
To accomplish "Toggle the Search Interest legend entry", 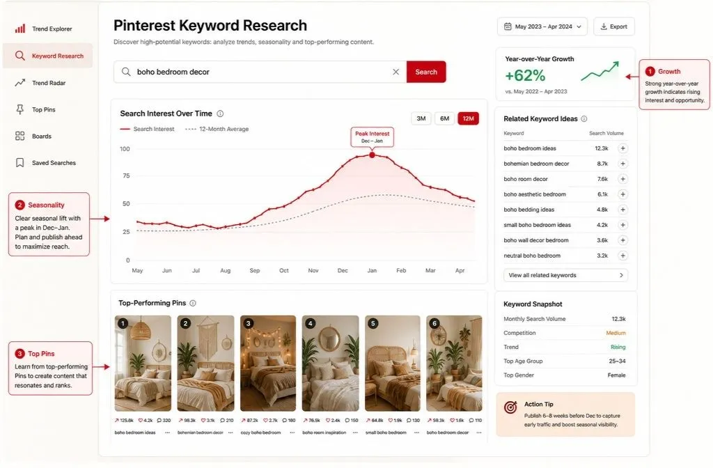I will 148,129.
